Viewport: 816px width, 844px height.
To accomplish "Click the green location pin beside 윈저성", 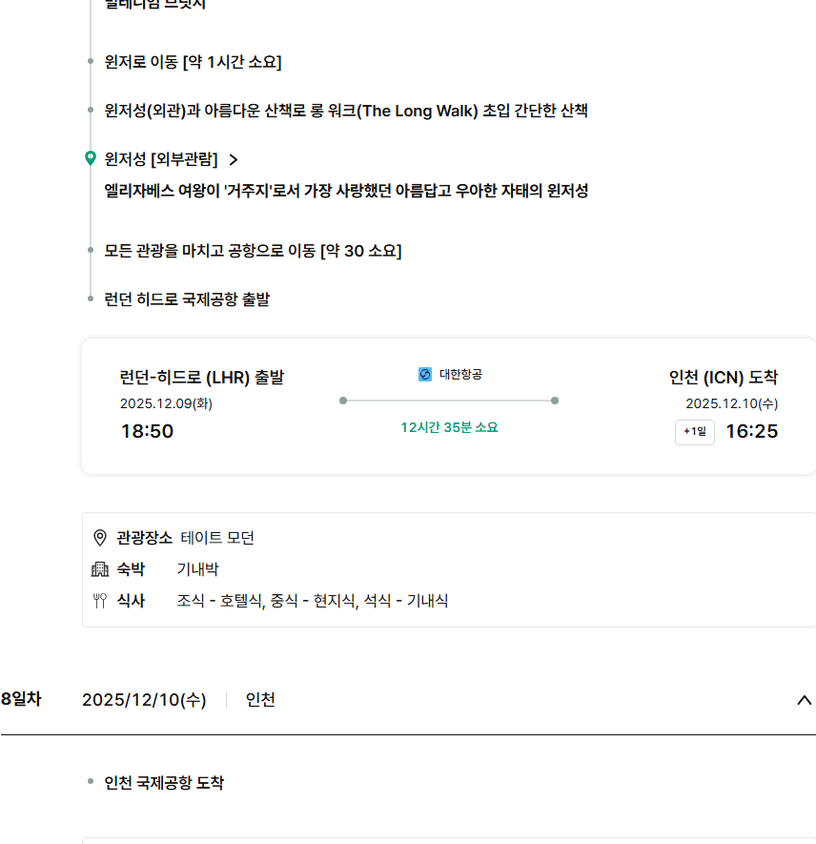I will click(x=91, y=158).
